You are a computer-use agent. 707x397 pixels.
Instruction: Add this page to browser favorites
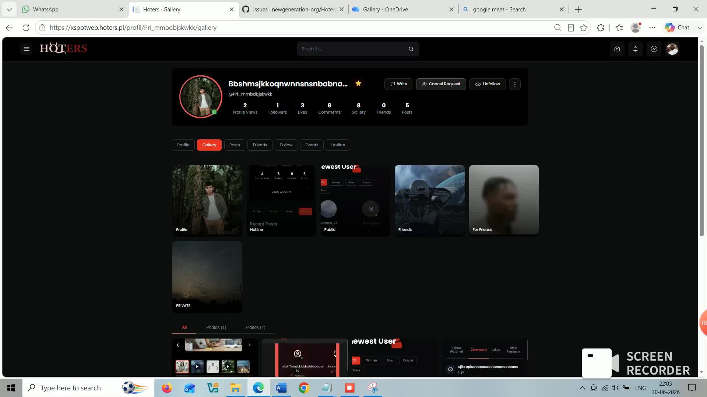point(584,28)
